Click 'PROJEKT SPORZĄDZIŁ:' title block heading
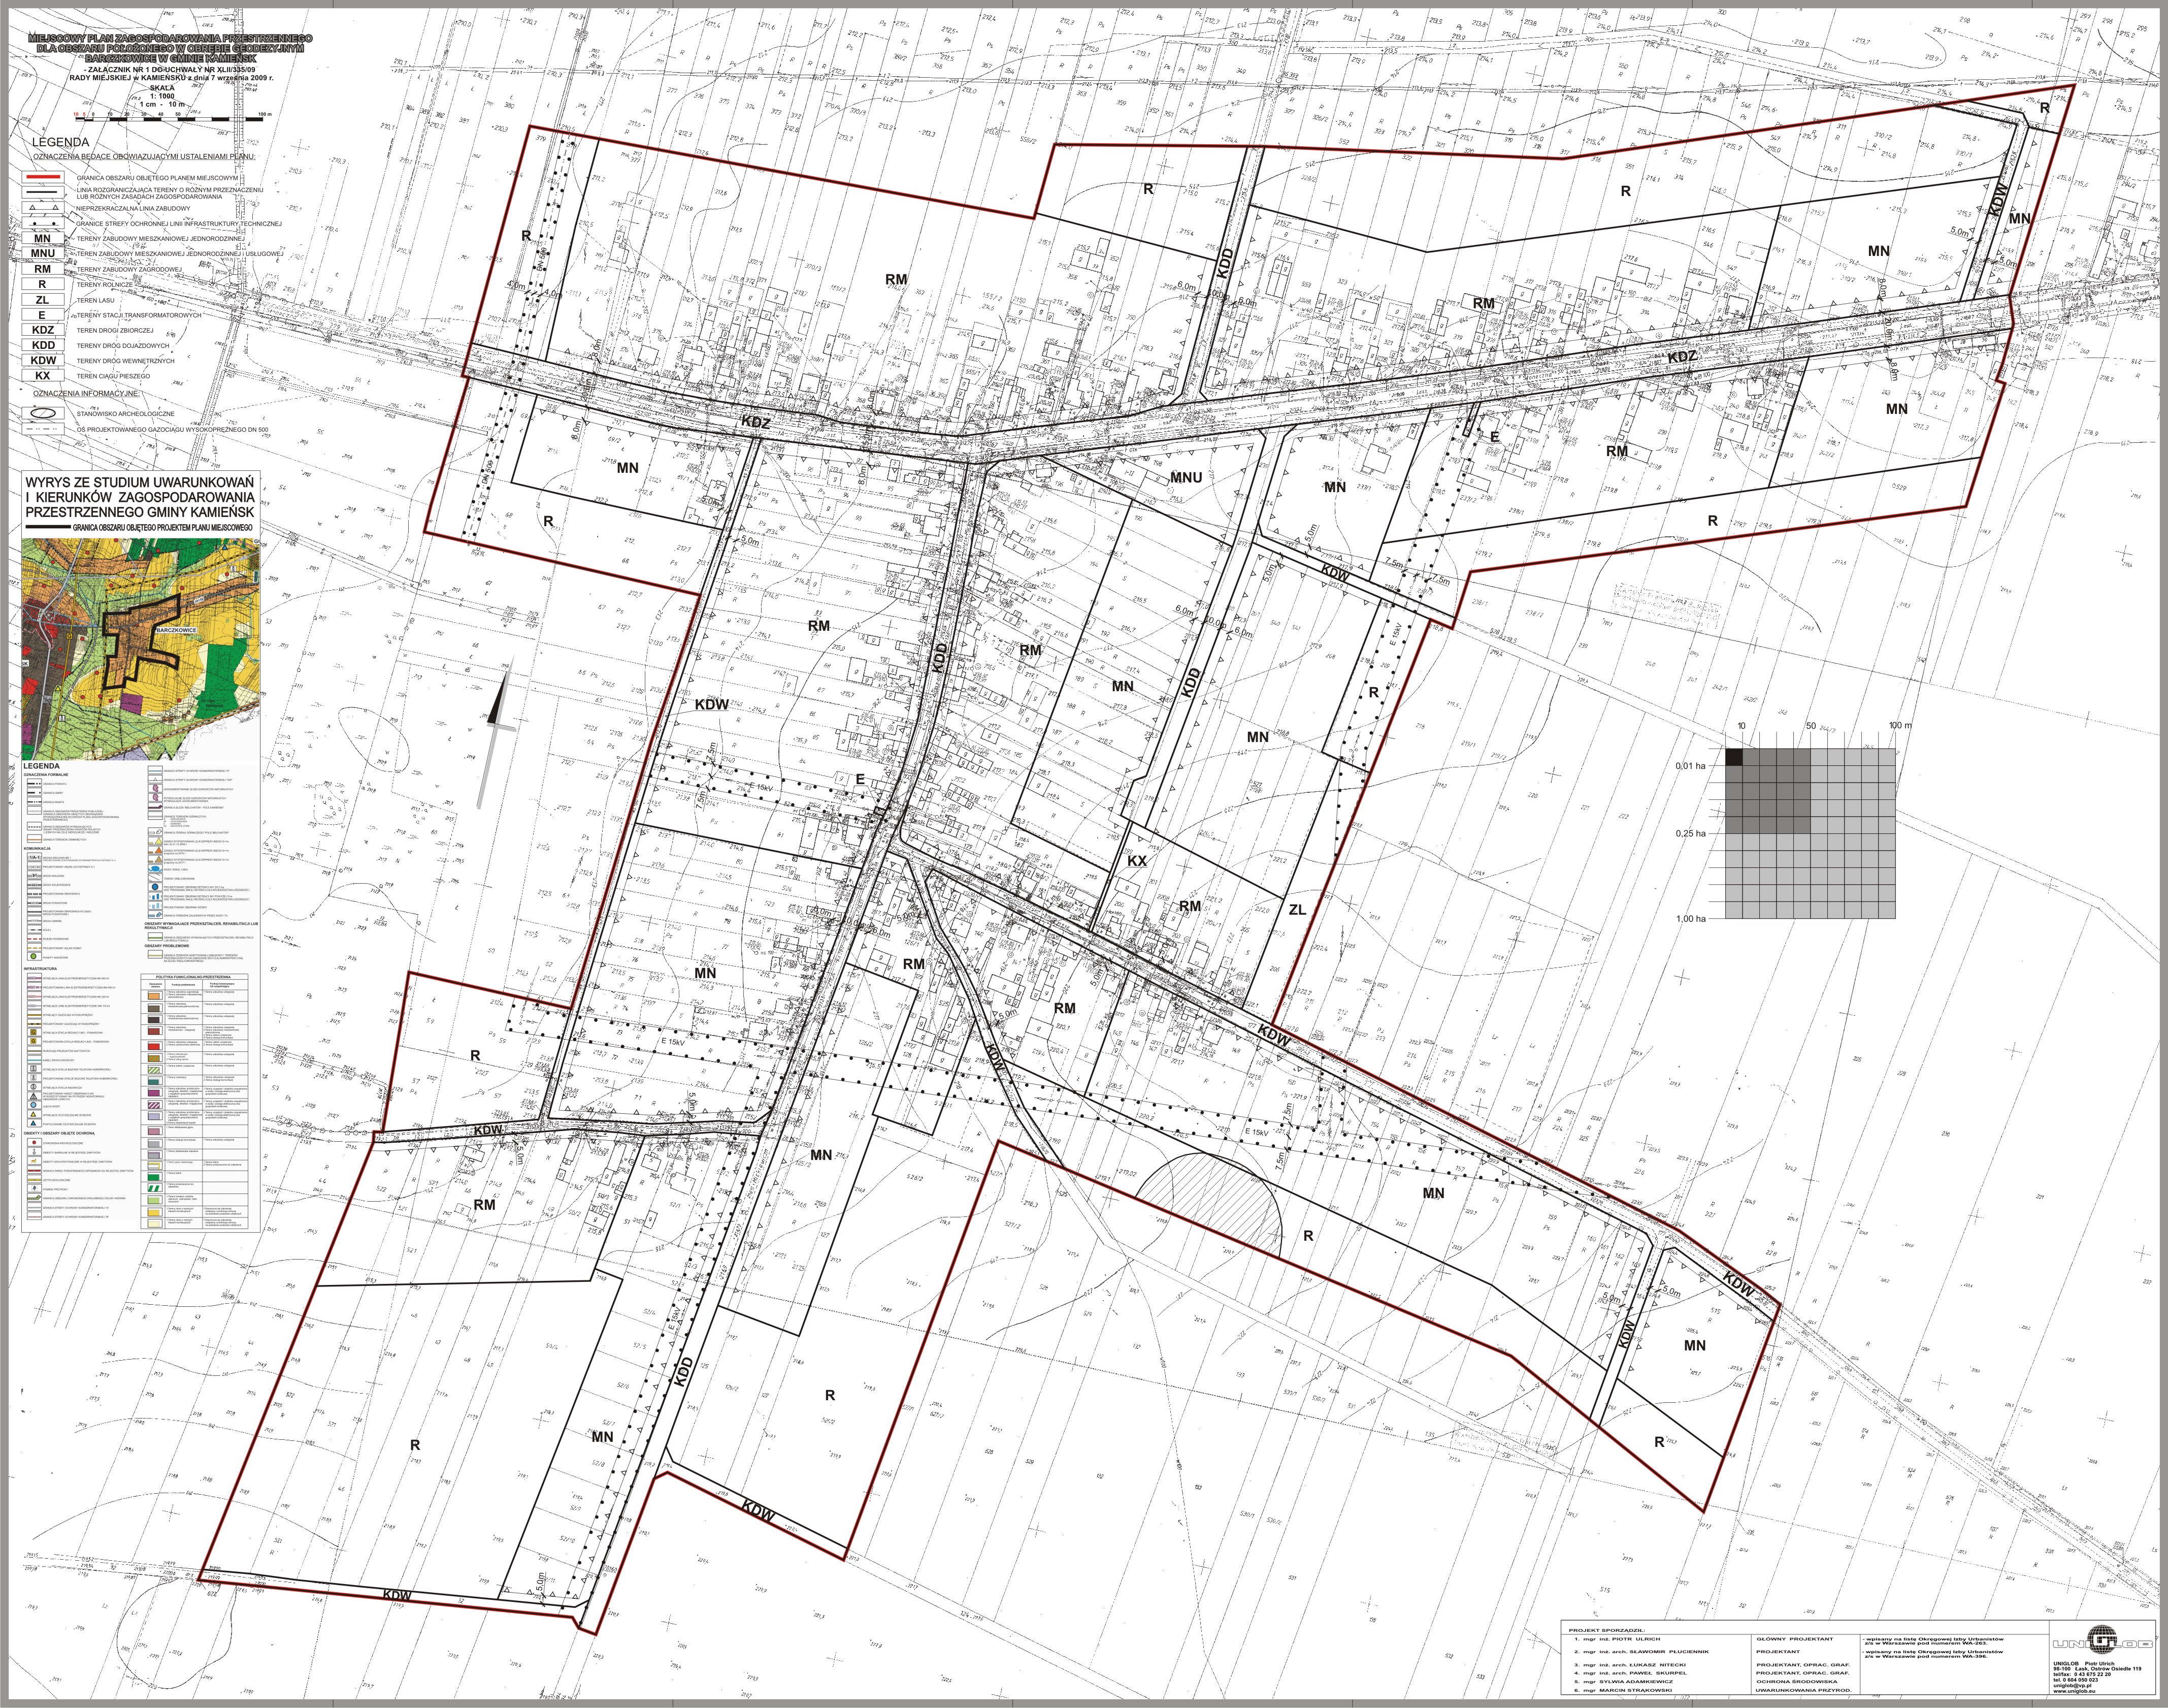The width and height of the screenshot is (2168, 1708). [x=1607, y=1631]
